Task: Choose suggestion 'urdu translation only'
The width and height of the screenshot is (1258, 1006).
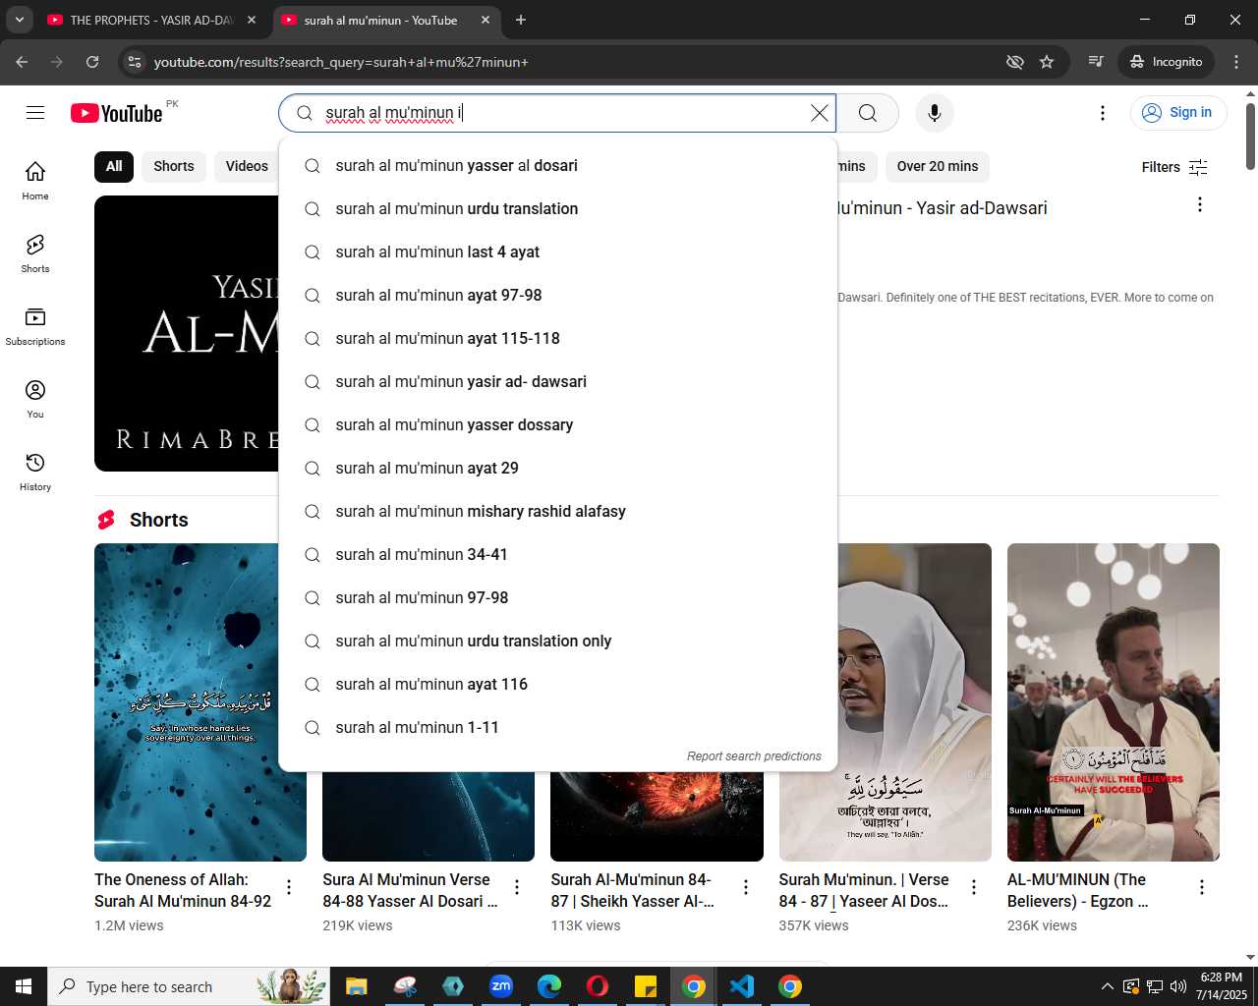Action: tap(558, 642)
